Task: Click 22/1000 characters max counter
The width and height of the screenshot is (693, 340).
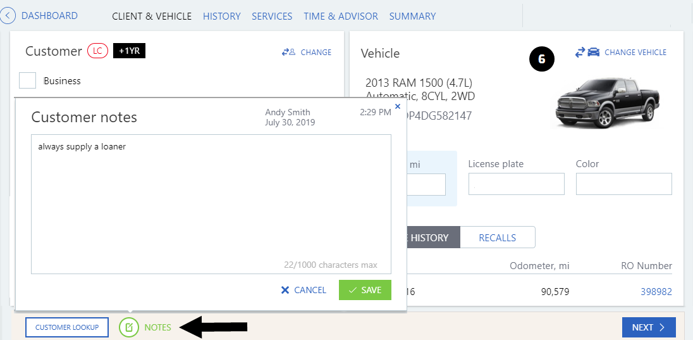Action: pos(331,265)
